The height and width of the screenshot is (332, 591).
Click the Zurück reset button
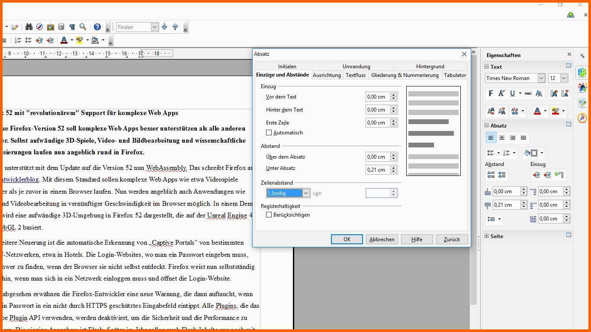pos(452,239)
